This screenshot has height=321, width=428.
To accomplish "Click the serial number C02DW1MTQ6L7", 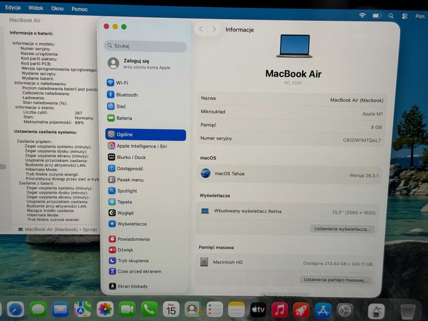I will pyautogui.click(x=361, y=140).
